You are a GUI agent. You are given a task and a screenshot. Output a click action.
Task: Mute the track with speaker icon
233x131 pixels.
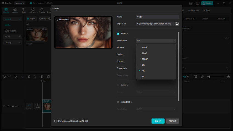[x=17, y=106]
